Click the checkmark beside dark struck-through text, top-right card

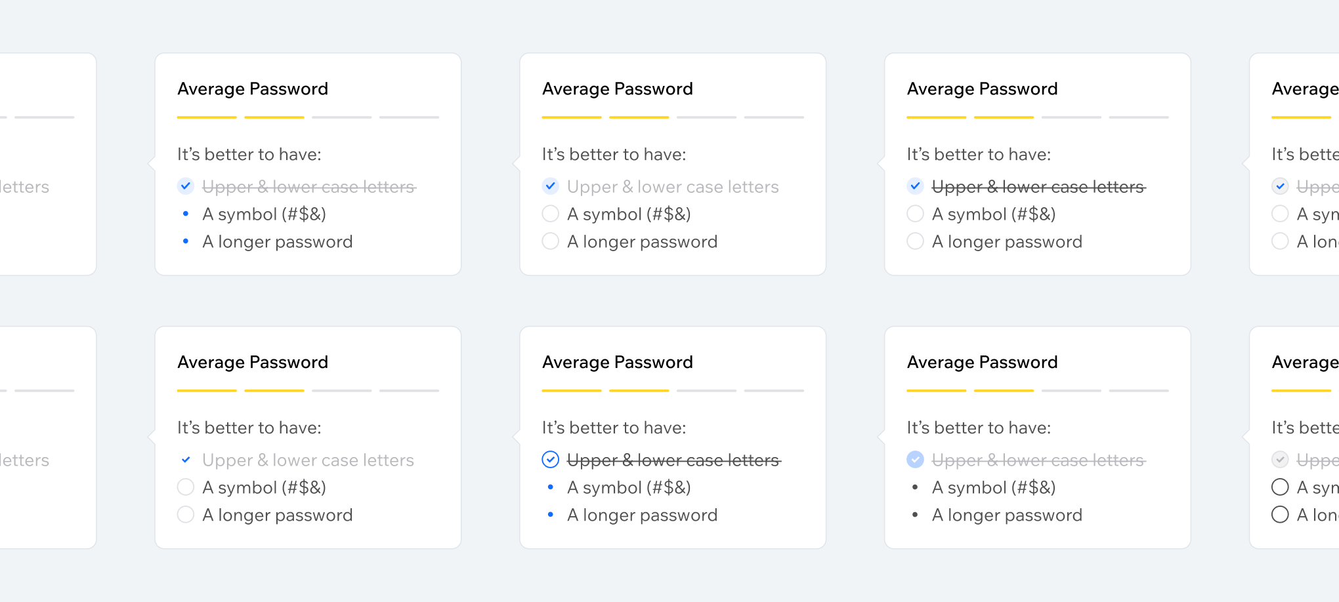point(915,186)
